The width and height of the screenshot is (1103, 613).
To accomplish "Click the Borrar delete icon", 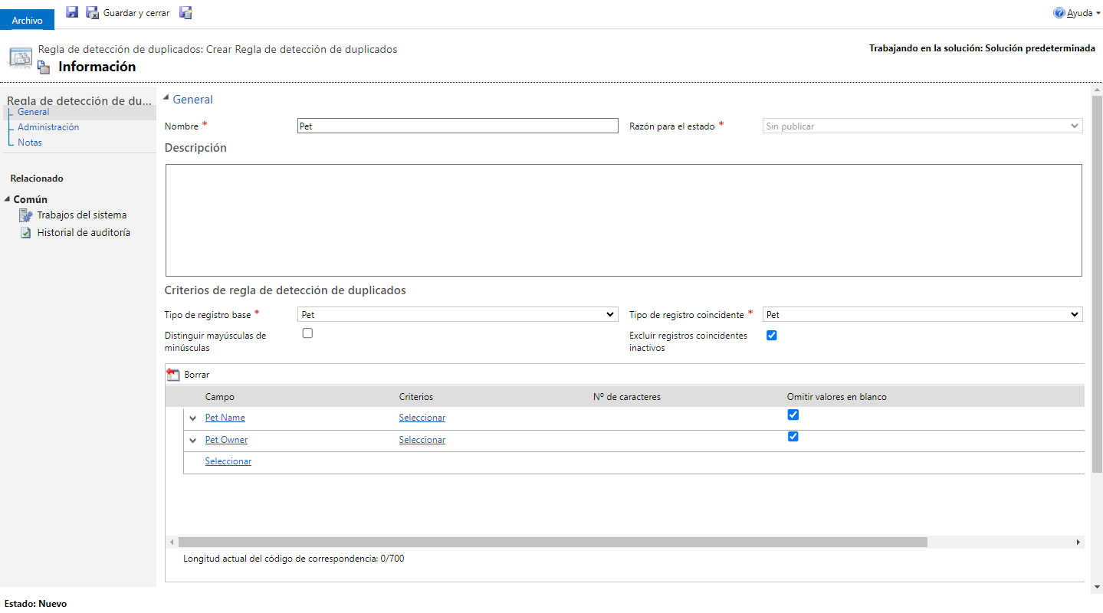I will pyautogui.click(x=172, y=375).
